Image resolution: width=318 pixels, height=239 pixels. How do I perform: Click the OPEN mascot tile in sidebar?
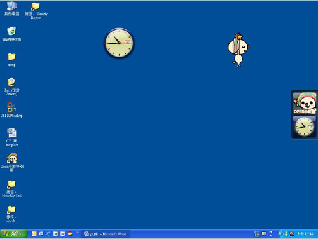tap(305, 104)
